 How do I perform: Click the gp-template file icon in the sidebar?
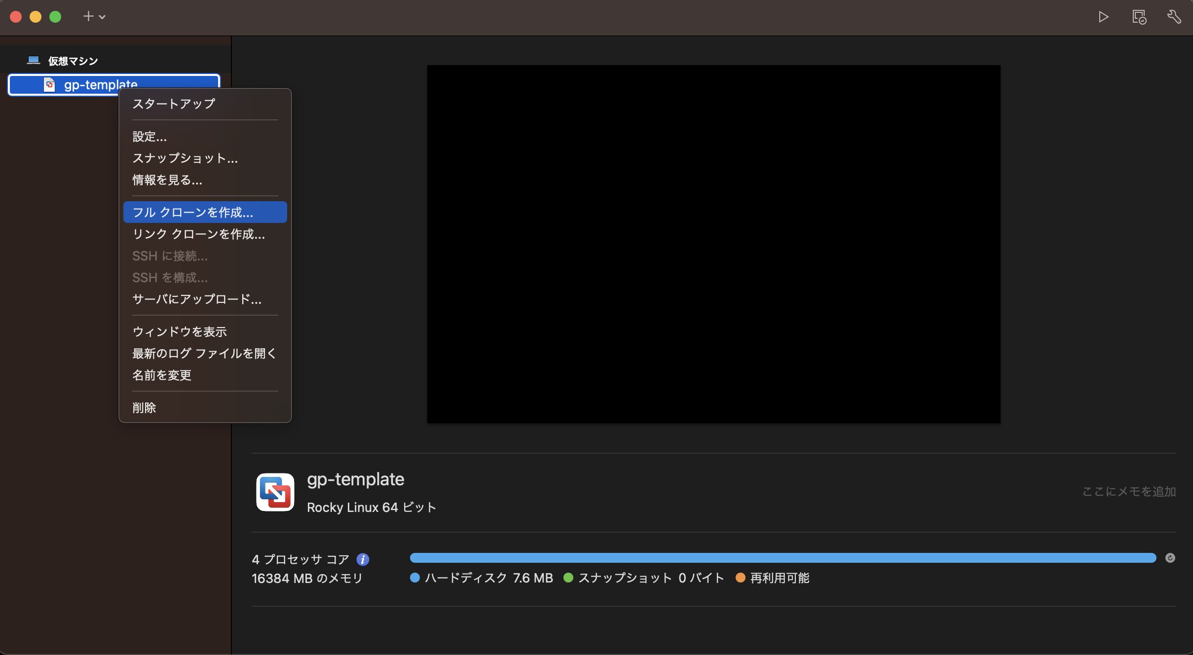point(49,85)
